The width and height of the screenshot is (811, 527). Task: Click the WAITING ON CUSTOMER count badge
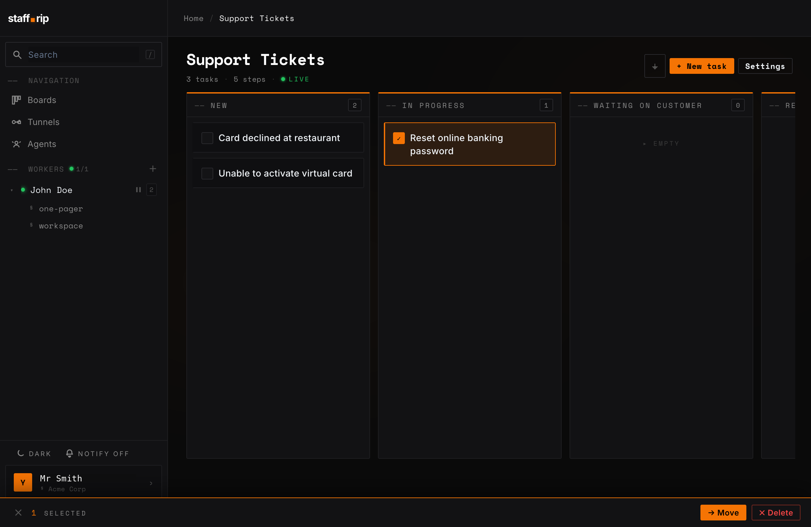point(738,105)
